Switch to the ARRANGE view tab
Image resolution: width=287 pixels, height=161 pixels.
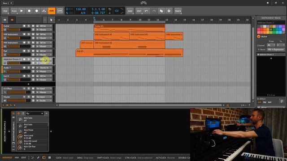coord(7,157)
